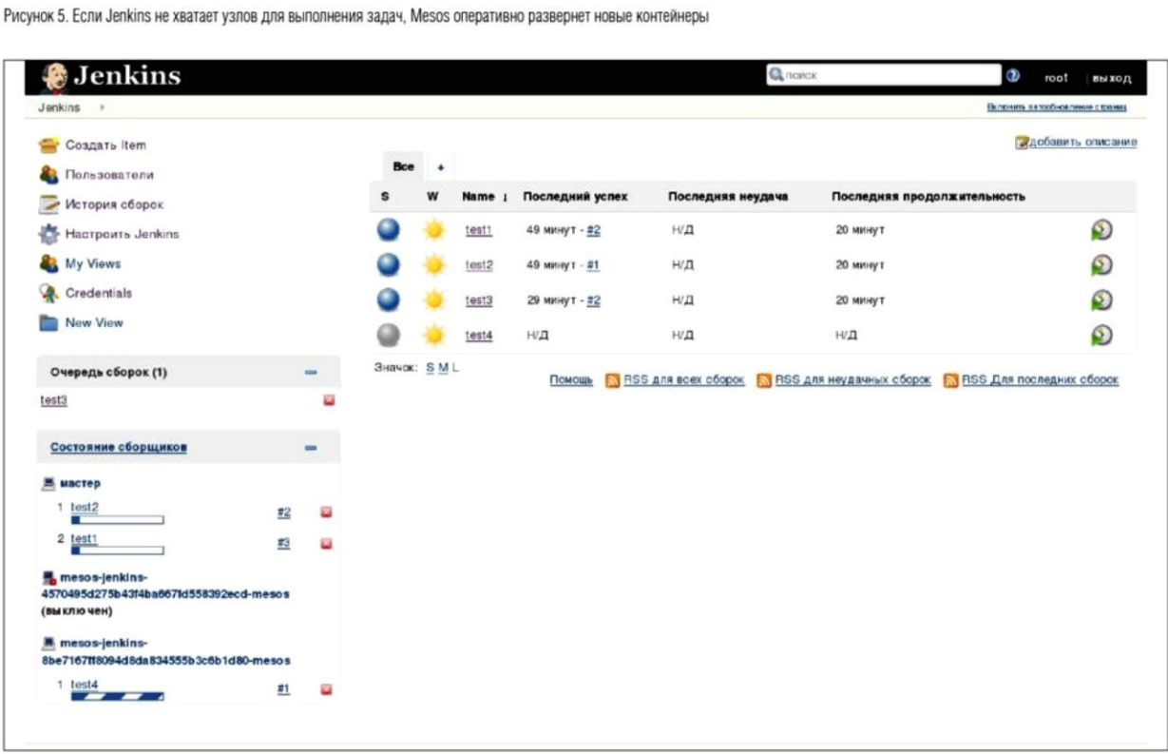
Task: Collapse the Очередь сборок panel
Action: coord(310,373)
